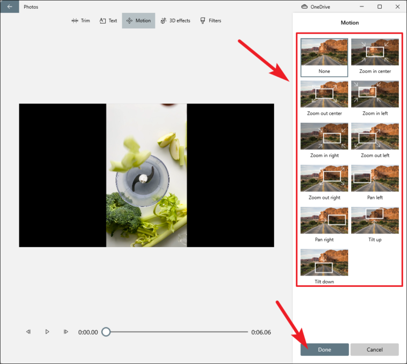The width and height of the screenshot is (407, 364).
Task: Apply Tilt down motion
Action: pyautogui.click(x=324, y=267)
